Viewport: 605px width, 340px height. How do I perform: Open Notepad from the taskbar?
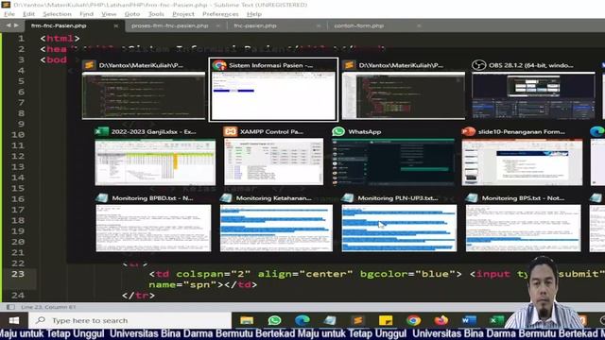(330, 320)
